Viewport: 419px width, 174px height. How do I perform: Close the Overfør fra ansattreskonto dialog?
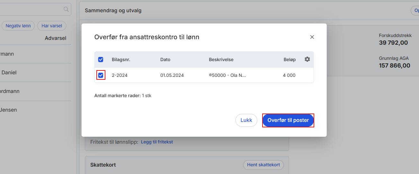312,37
